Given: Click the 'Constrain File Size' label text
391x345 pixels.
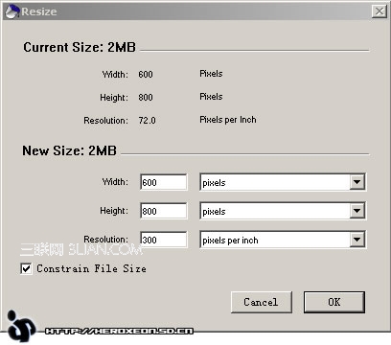Looking at the screenshot, I should point(91,268).
